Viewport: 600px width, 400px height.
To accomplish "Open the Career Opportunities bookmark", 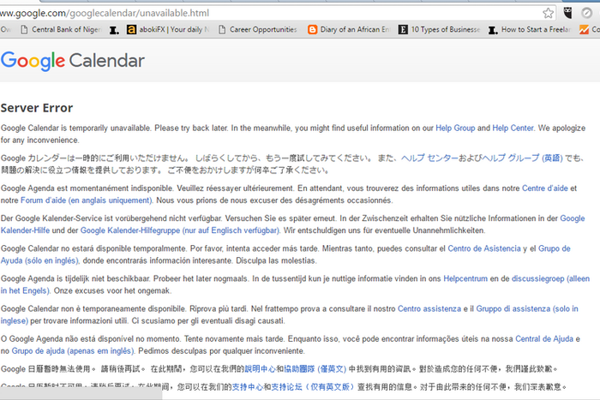I will pos(258,29).
